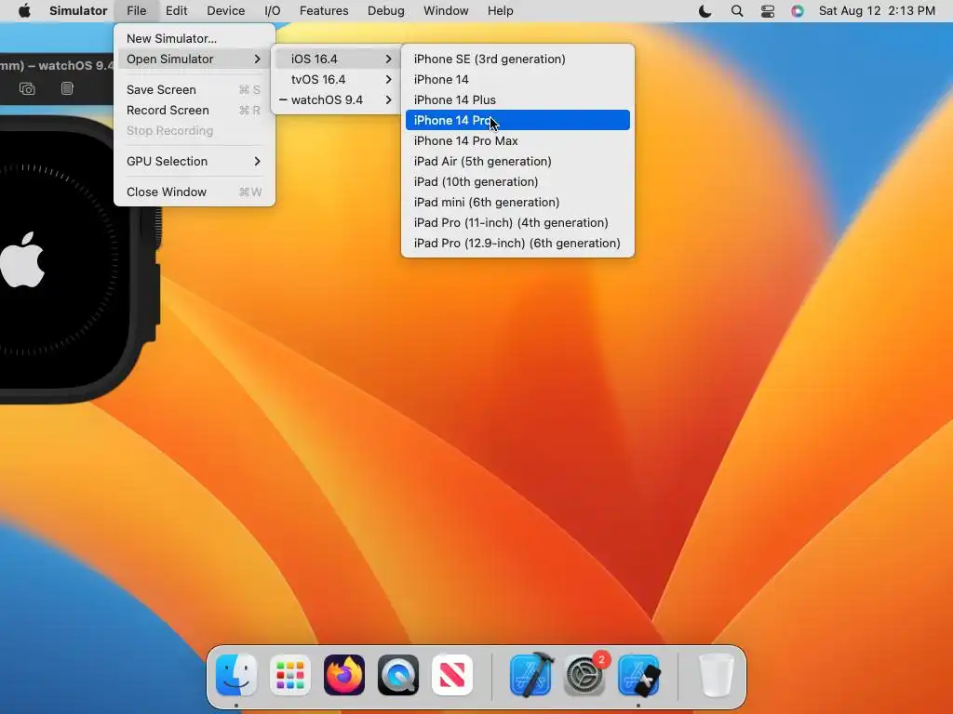Image resolution: width=953 pixels, height=714 pixels.
Task: Open System Settings from the Dock
Action: pos(584,675)
